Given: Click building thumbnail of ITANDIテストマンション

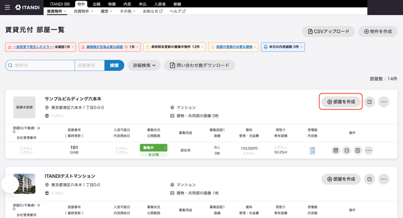Looking at the screenshot, I should 25,184.
